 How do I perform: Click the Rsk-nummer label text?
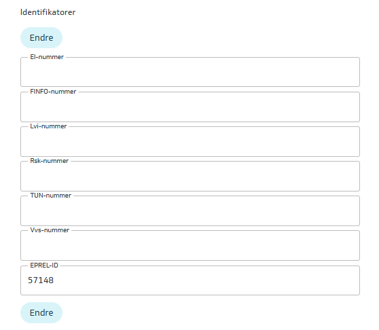click(49, 161)
